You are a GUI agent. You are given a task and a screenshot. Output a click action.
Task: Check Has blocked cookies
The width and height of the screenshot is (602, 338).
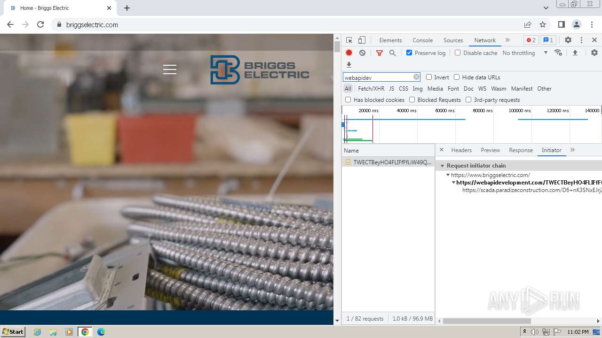[348, 100]
